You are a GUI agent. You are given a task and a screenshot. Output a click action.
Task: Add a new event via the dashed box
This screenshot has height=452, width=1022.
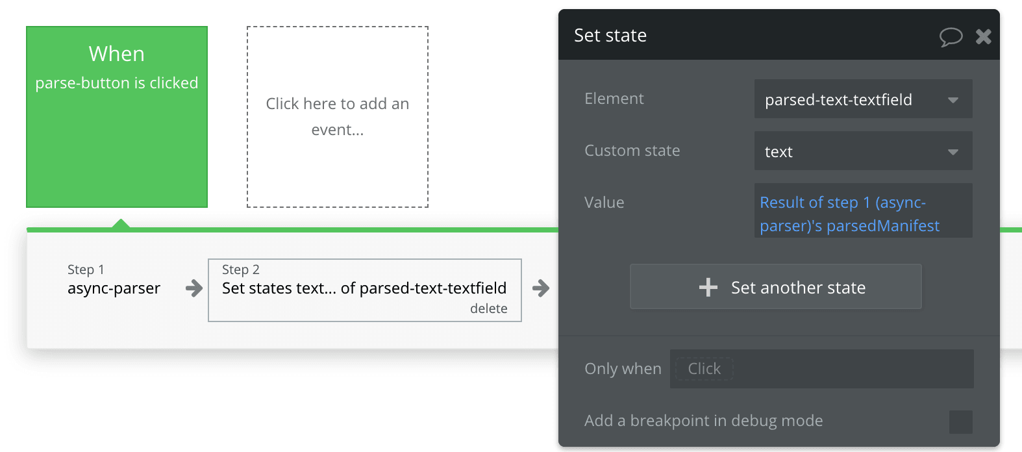pos(338,117)
